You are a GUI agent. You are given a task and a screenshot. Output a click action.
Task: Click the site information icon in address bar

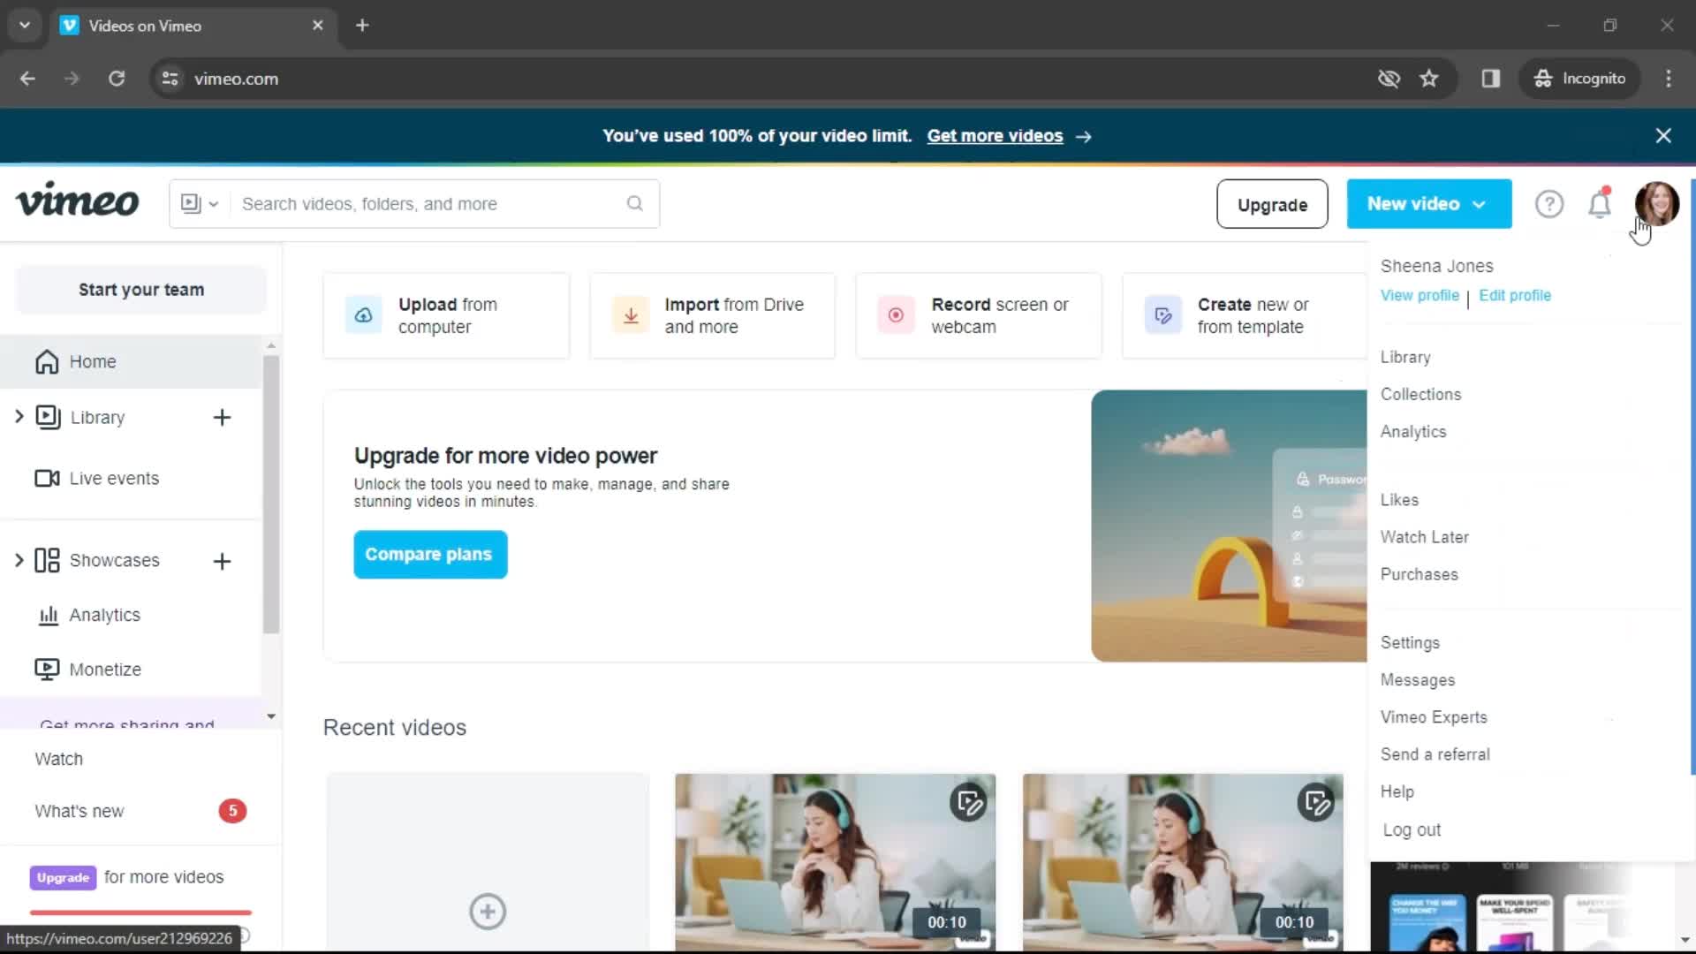tap(170, 79)
